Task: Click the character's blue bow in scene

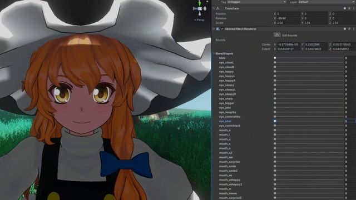Action: pyautogui.click(x=126, y=164)
